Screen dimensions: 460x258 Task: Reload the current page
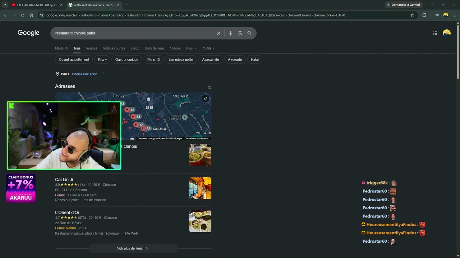pyautogui.click(x=23, y=15)
